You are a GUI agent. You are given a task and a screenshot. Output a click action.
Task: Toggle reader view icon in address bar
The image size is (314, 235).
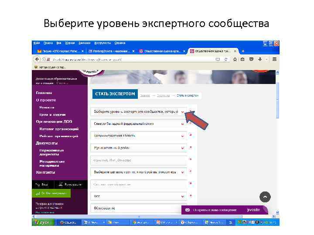(218, 59)
